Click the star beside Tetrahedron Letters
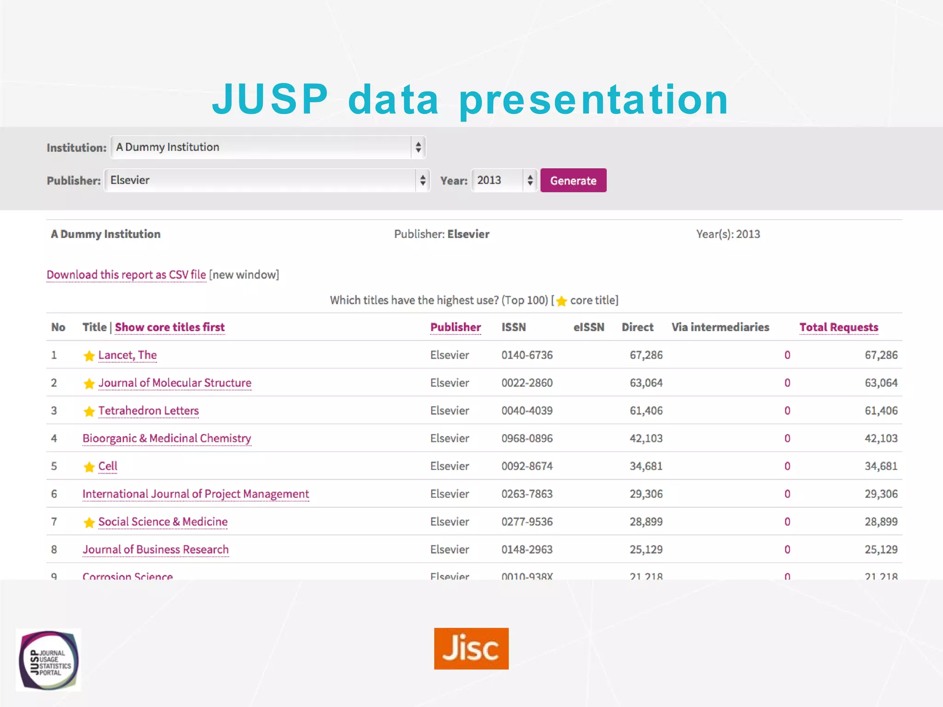The height and width of the screenshot is (707, 943). (89, 411)
